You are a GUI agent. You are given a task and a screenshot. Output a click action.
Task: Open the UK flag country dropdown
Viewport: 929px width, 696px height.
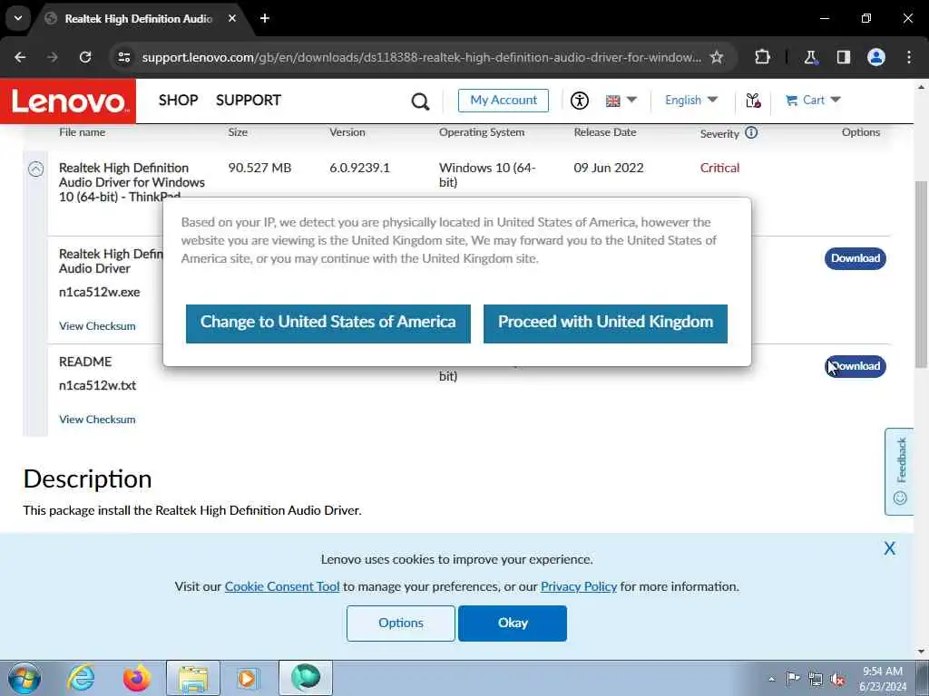(621, 100)
